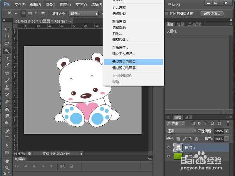
Task: Click the 调整边缘... button
Action: 212,14
